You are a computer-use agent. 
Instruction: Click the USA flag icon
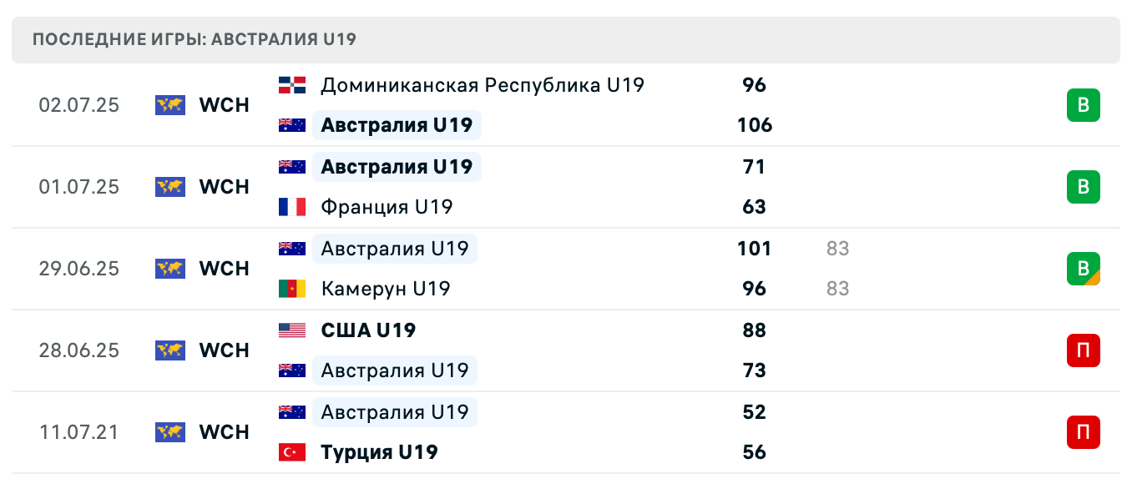tap(292, 330)
